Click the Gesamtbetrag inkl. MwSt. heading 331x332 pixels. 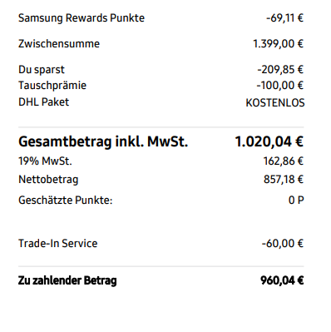(103, 141)
